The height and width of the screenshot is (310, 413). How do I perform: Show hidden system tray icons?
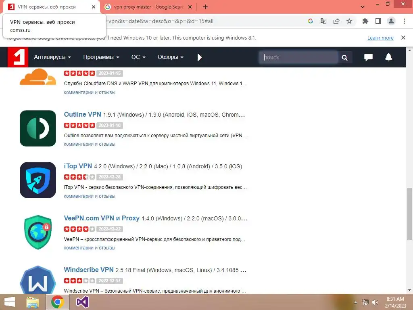click(356, 302)
